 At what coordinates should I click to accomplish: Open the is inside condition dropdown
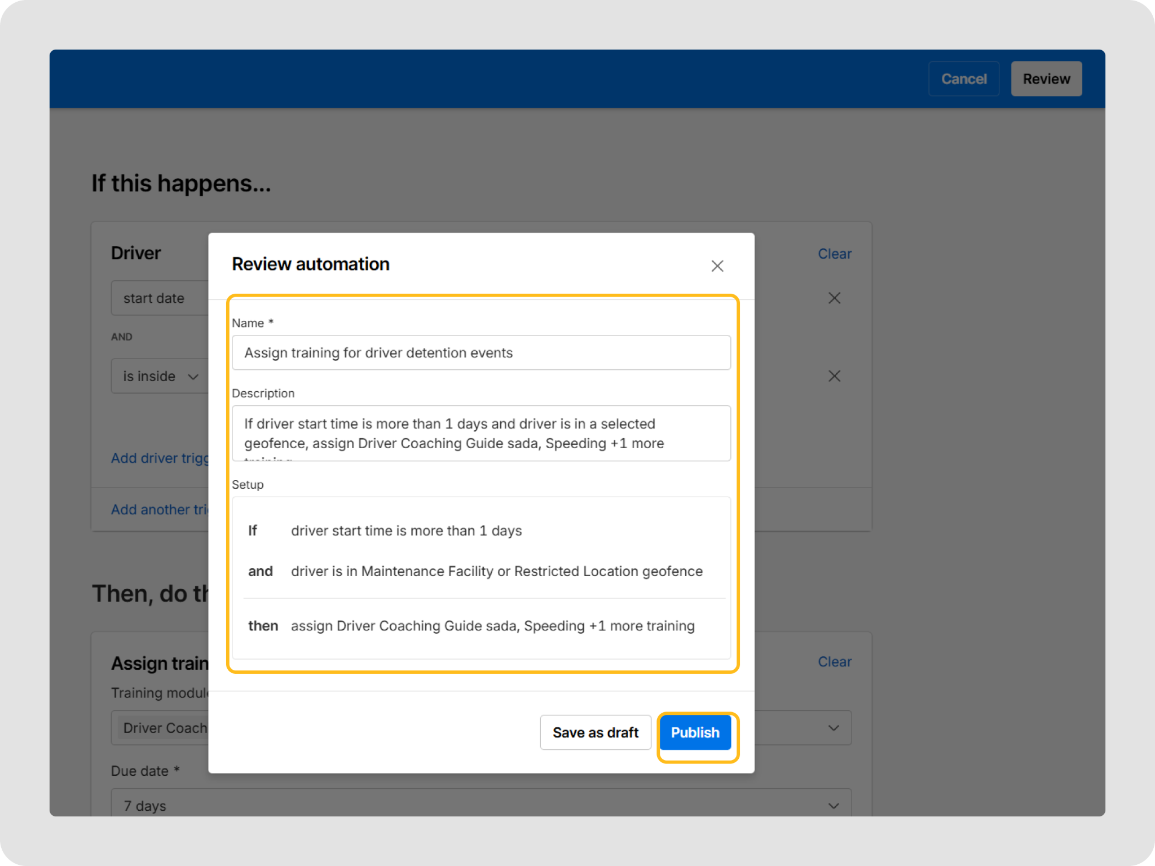coord(160,376)
